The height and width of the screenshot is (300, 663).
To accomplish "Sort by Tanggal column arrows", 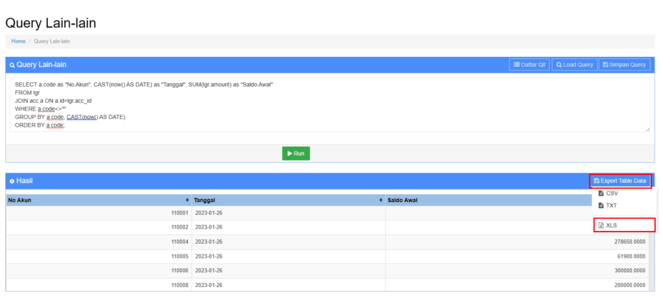I will (381, 200).
